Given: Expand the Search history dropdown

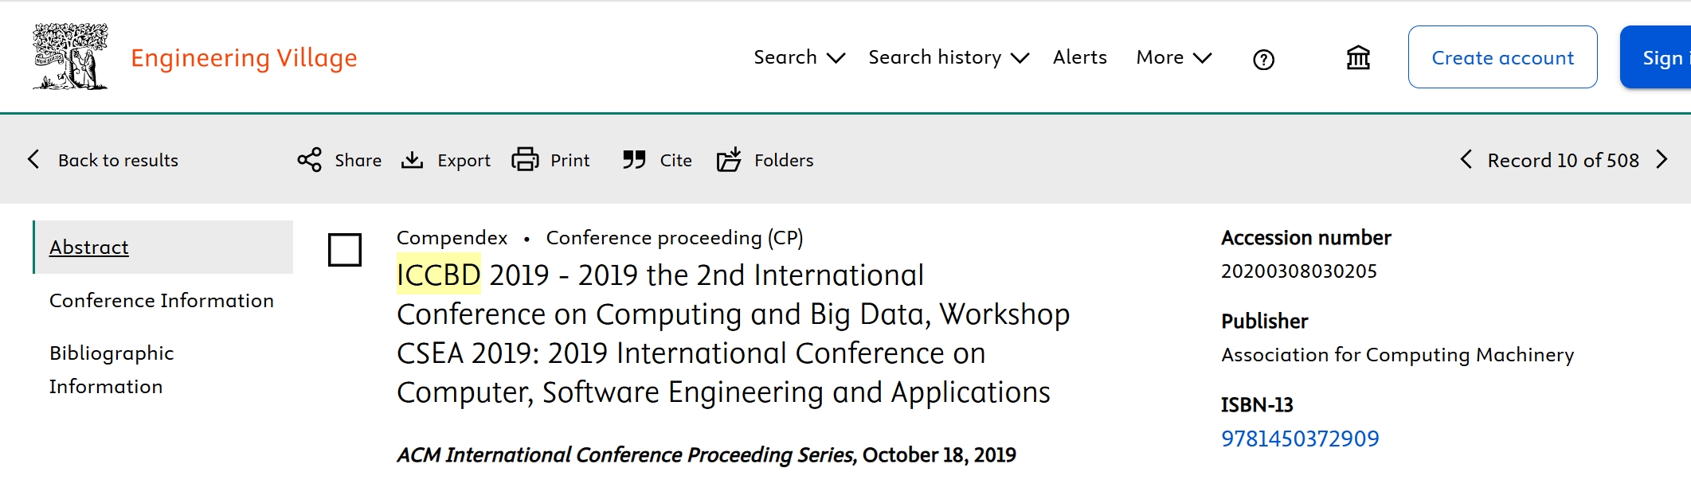Looking at the screenshot, I should coord(948,57).
